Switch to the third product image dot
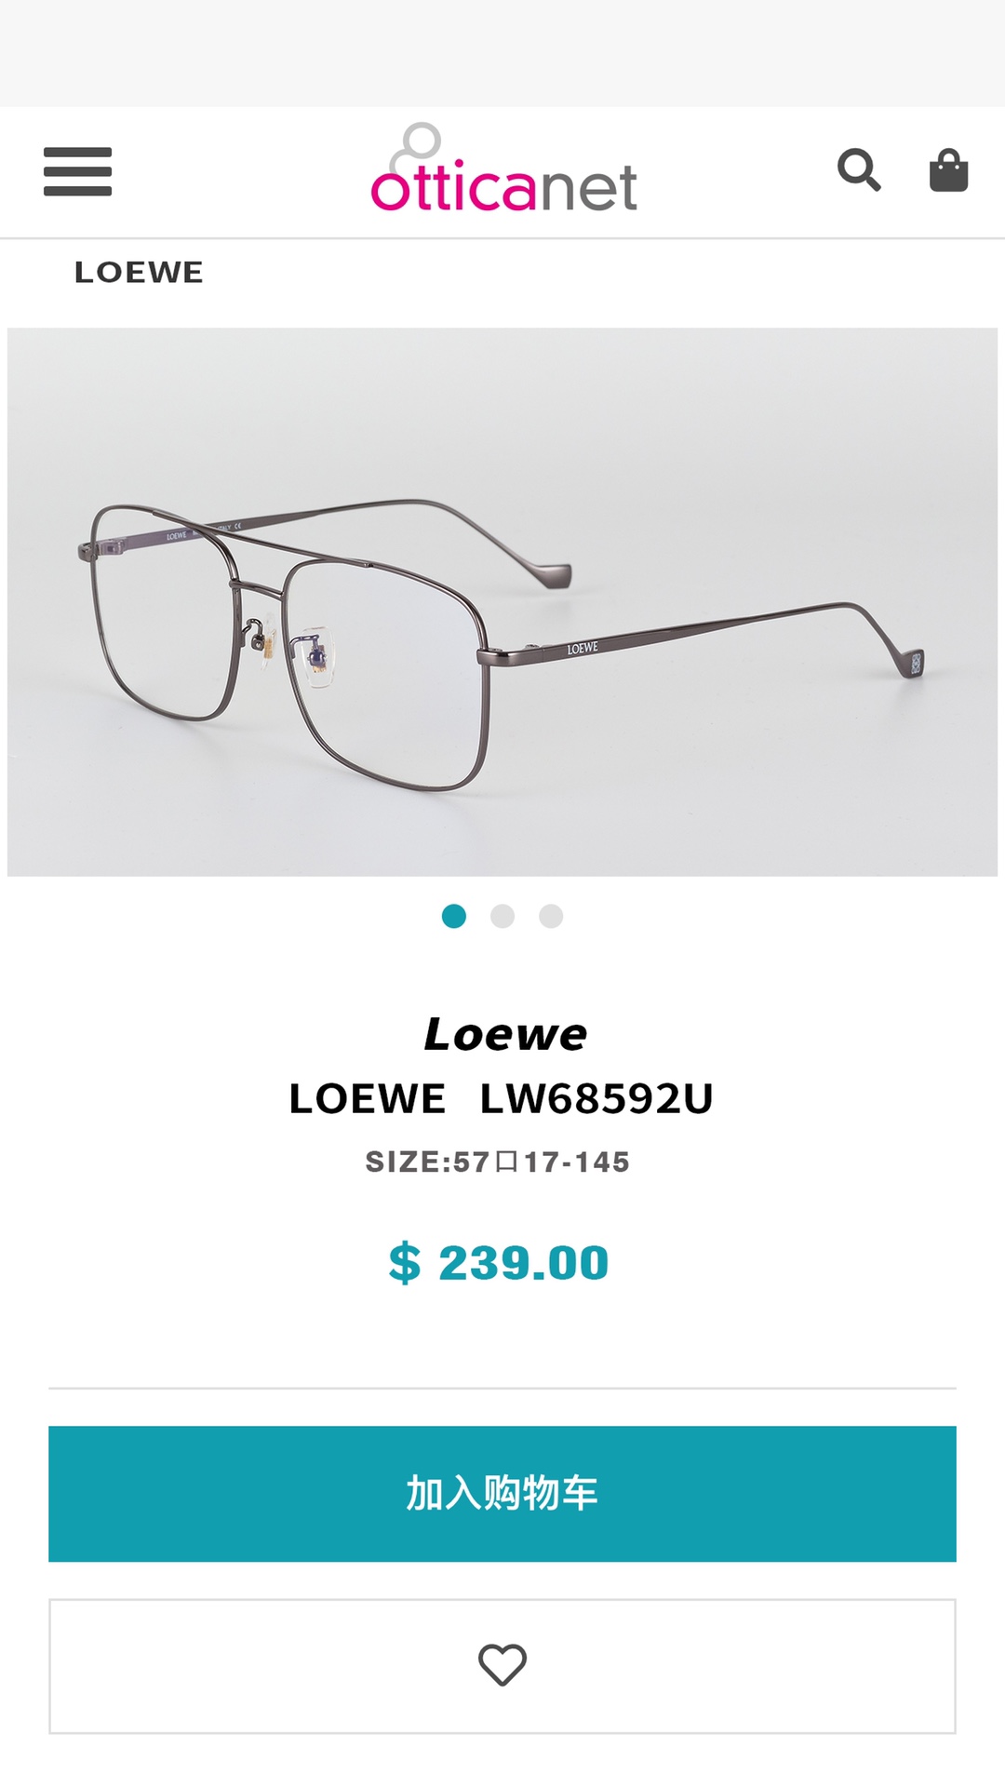The image size is (1005, 1787). [551, 916]
